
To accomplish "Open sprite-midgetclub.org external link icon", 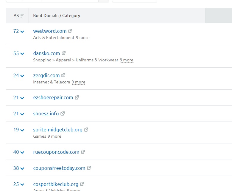I will point(86,130).
